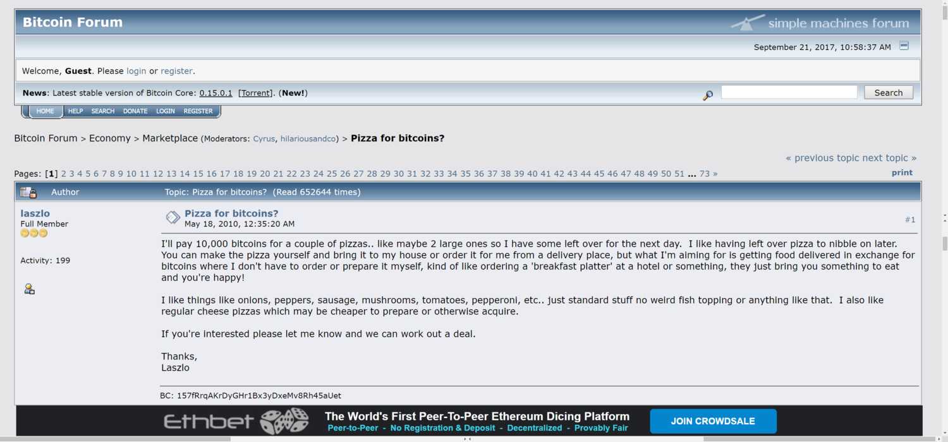
Task: Click the Ethbet dicing platform banner headline
Action: tap(477, 416)
